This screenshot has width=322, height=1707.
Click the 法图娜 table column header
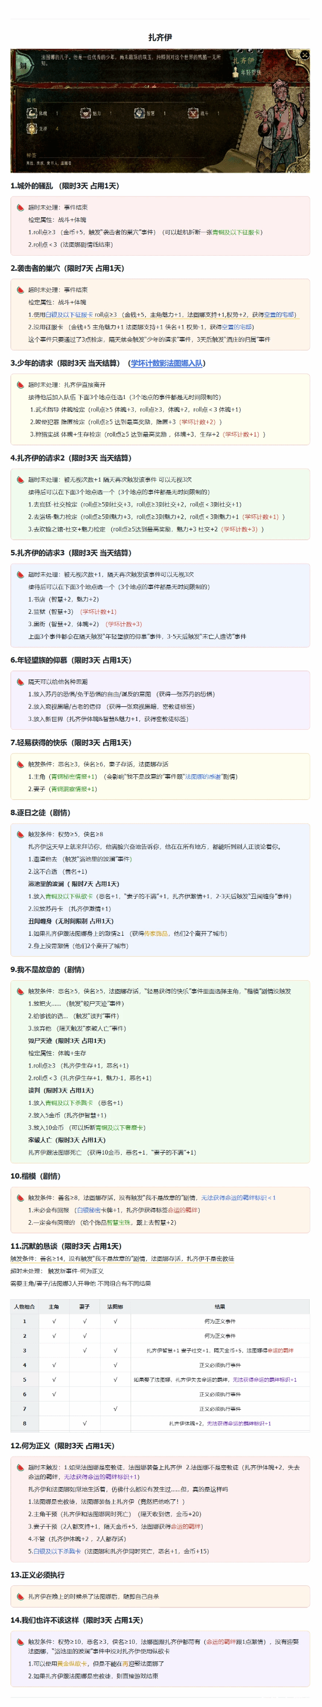(115, 1306)
